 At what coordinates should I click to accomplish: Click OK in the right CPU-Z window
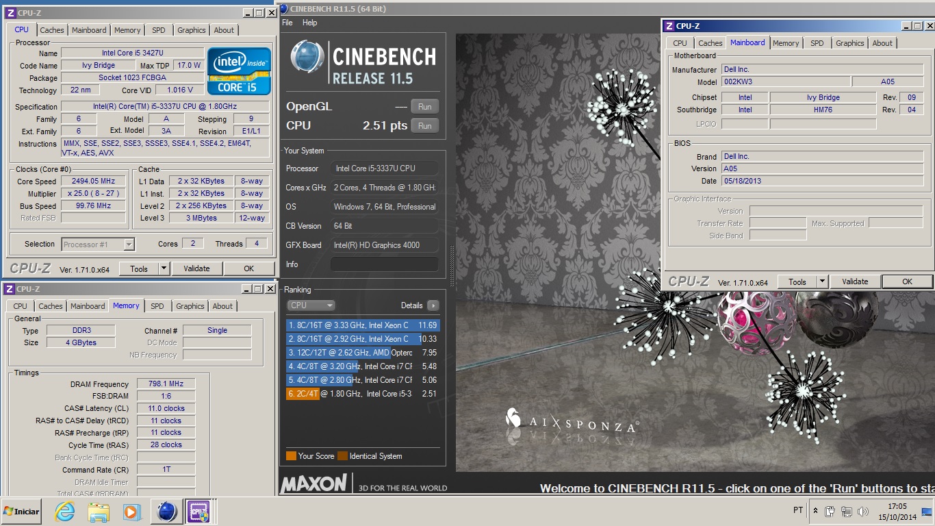tap(908, 281)
